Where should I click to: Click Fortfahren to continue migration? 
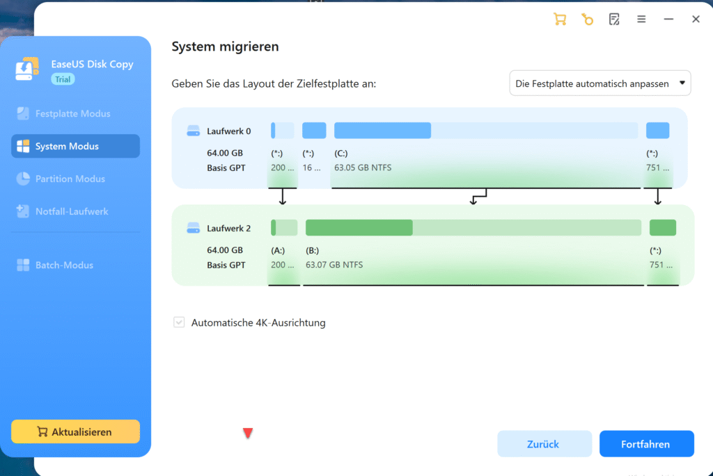(x=646, y=443)
